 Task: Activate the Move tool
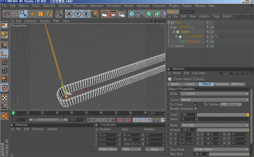32,14
